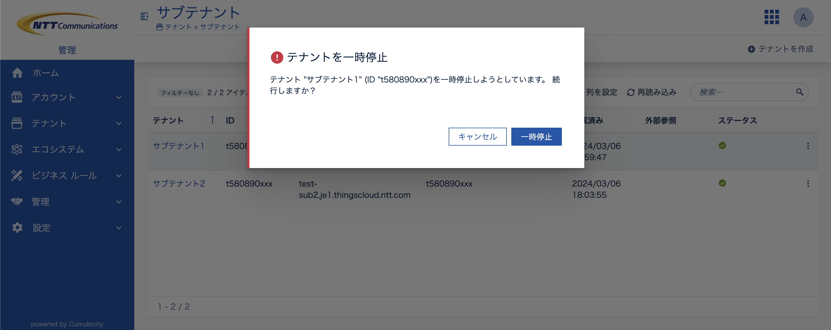The image size is (831, 330).
Task: Expand the アカウント menu chevron
Action: 119,97
